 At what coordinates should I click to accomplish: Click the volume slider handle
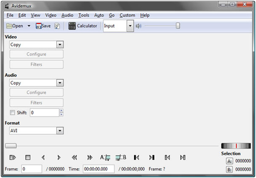pos(178,26)
